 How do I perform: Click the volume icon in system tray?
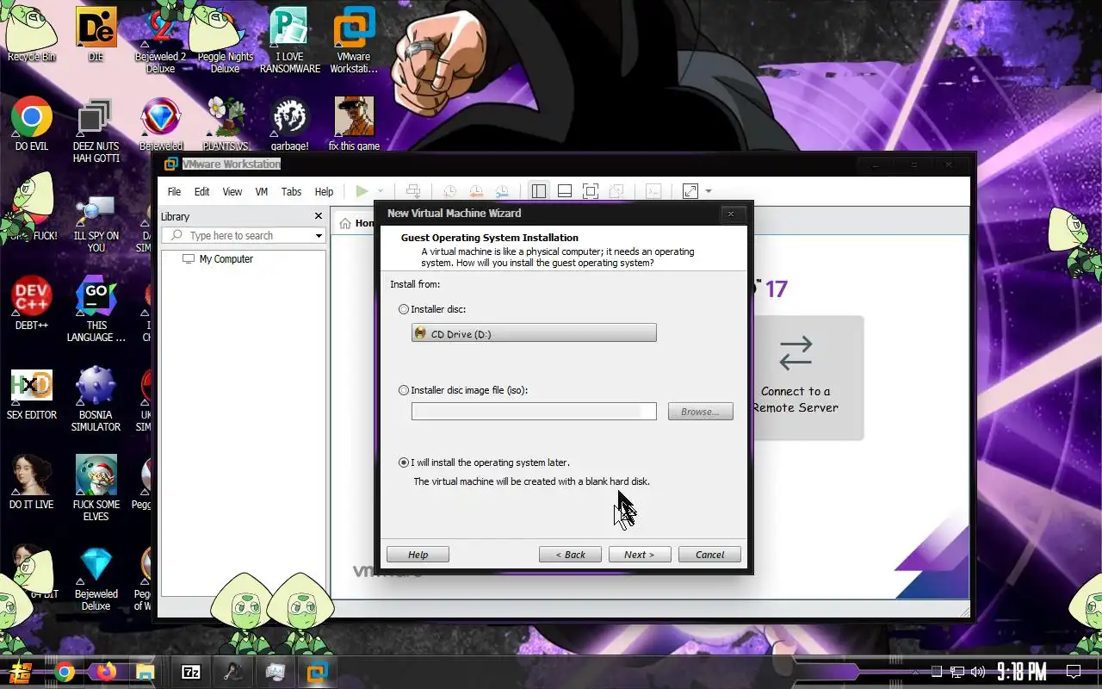point(978,672)
